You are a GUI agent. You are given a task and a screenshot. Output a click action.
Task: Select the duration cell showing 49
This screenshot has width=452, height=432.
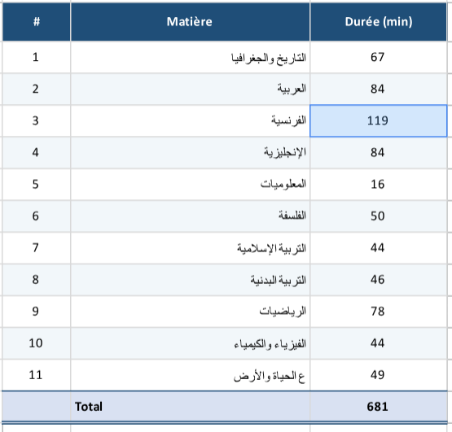point(379,375)
